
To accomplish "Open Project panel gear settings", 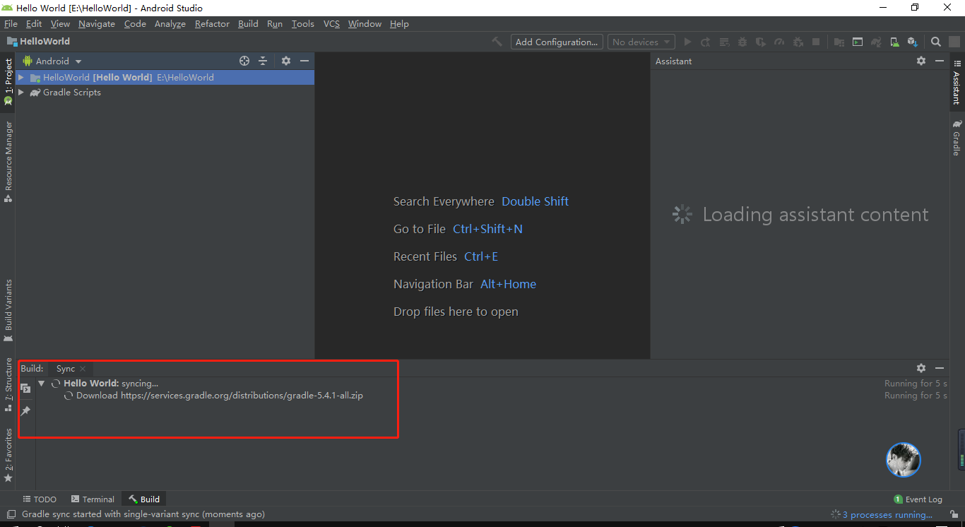I will tap(286, 61).
